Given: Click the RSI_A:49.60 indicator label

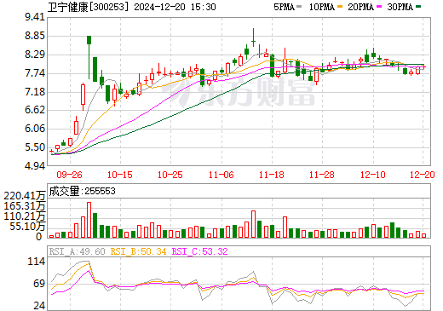Looking at the screenshot, I should pyautogui.click(x=78, y=251).
